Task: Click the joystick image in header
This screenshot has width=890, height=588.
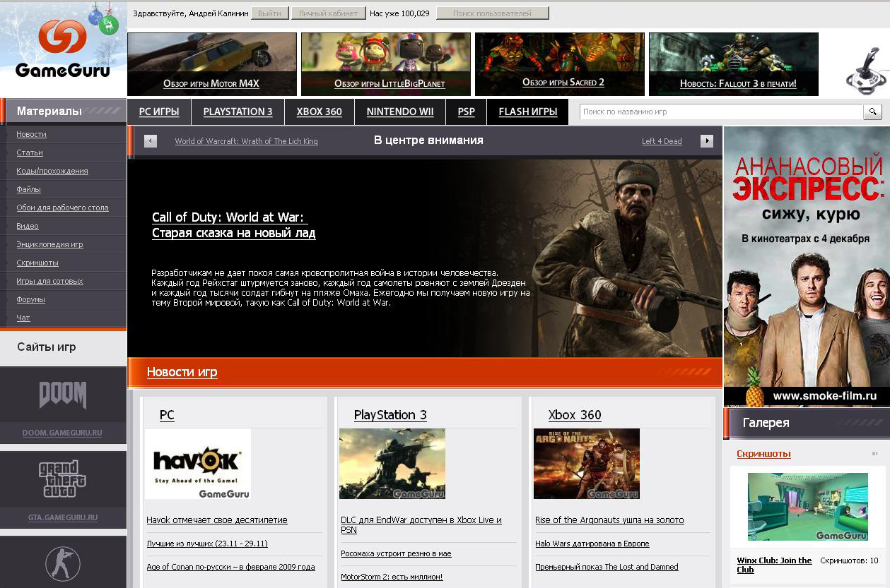Action: click(x=866, y=71)
